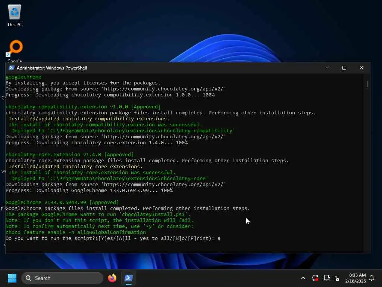Close the Administrator PowerShell window
The width and height of the screenshot is (382, 287).
(x=361, y=68)
